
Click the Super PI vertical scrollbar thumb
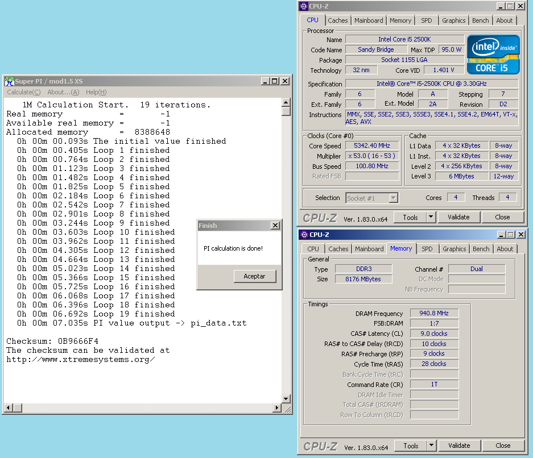286,111
